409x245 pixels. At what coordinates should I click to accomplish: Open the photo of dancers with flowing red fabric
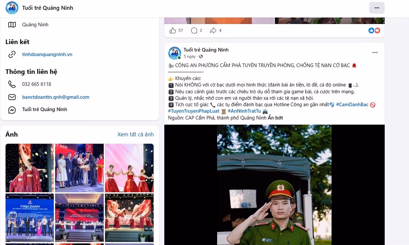click(x=129, y=218)
